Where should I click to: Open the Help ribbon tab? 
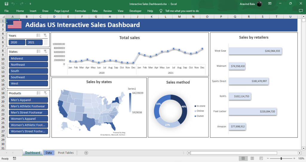(x=150, y=11)
